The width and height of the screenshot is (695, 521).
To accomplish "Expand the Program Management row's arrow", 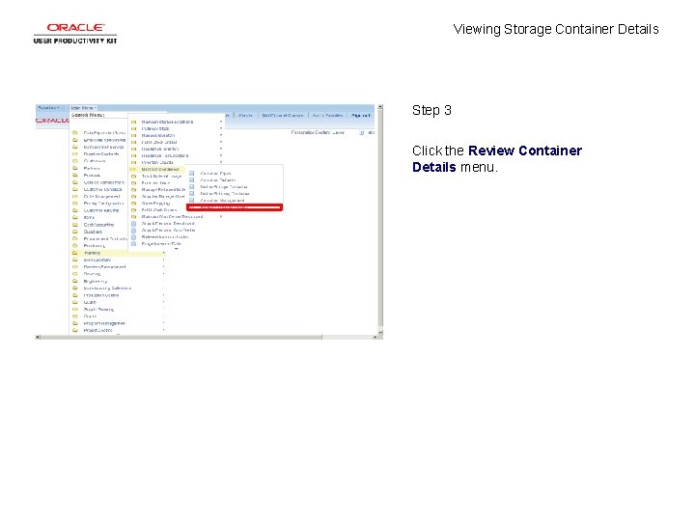I will 163,323.
